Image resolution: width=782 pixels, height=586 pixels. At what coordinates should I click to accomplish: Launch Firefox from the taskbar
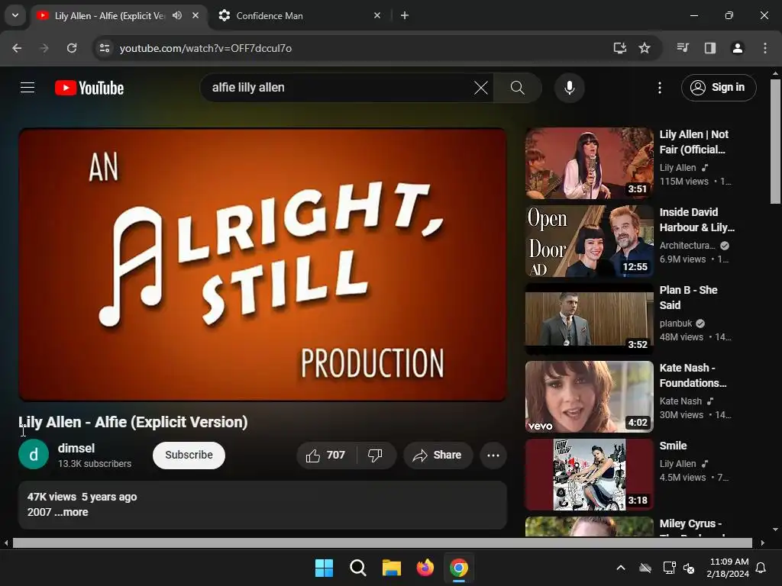coord(425,568)
